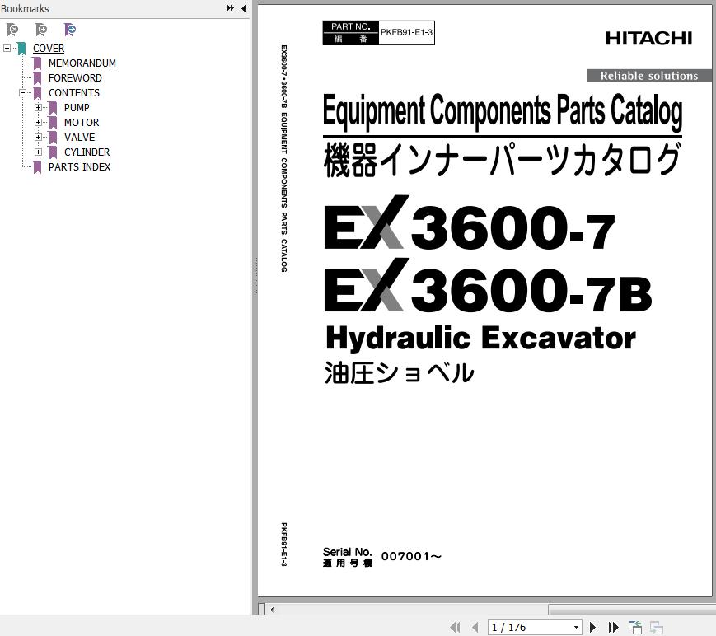The height and width of the screenshot is (636, 716).
Task: Click the bookmark options icon with arrow
Action: point(70,30)
